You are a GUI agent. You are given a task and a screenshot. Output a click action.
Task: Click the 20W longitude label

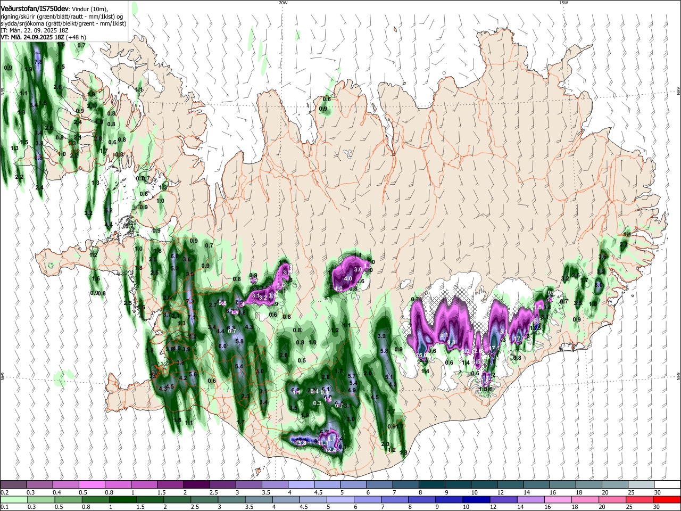click(x=283, y=3)
